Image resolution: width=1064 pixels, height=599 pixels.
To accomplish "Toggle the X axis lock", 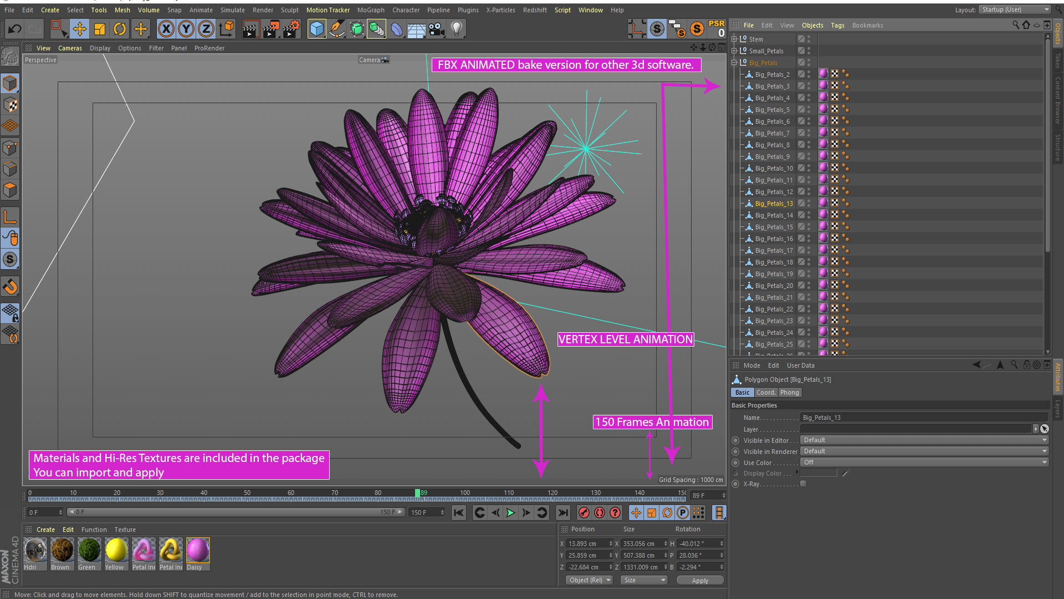I will pyautogui.click(x=166, y=29).
